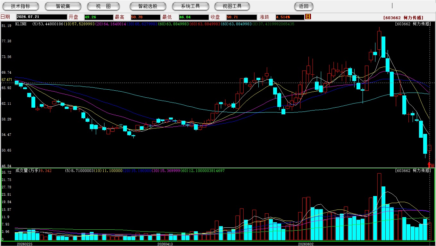Image resolution: width=436 pixels, height=246 pixels.
Task: Click the date field showing 2026.07.21
Action: click(x=42, y=17)
